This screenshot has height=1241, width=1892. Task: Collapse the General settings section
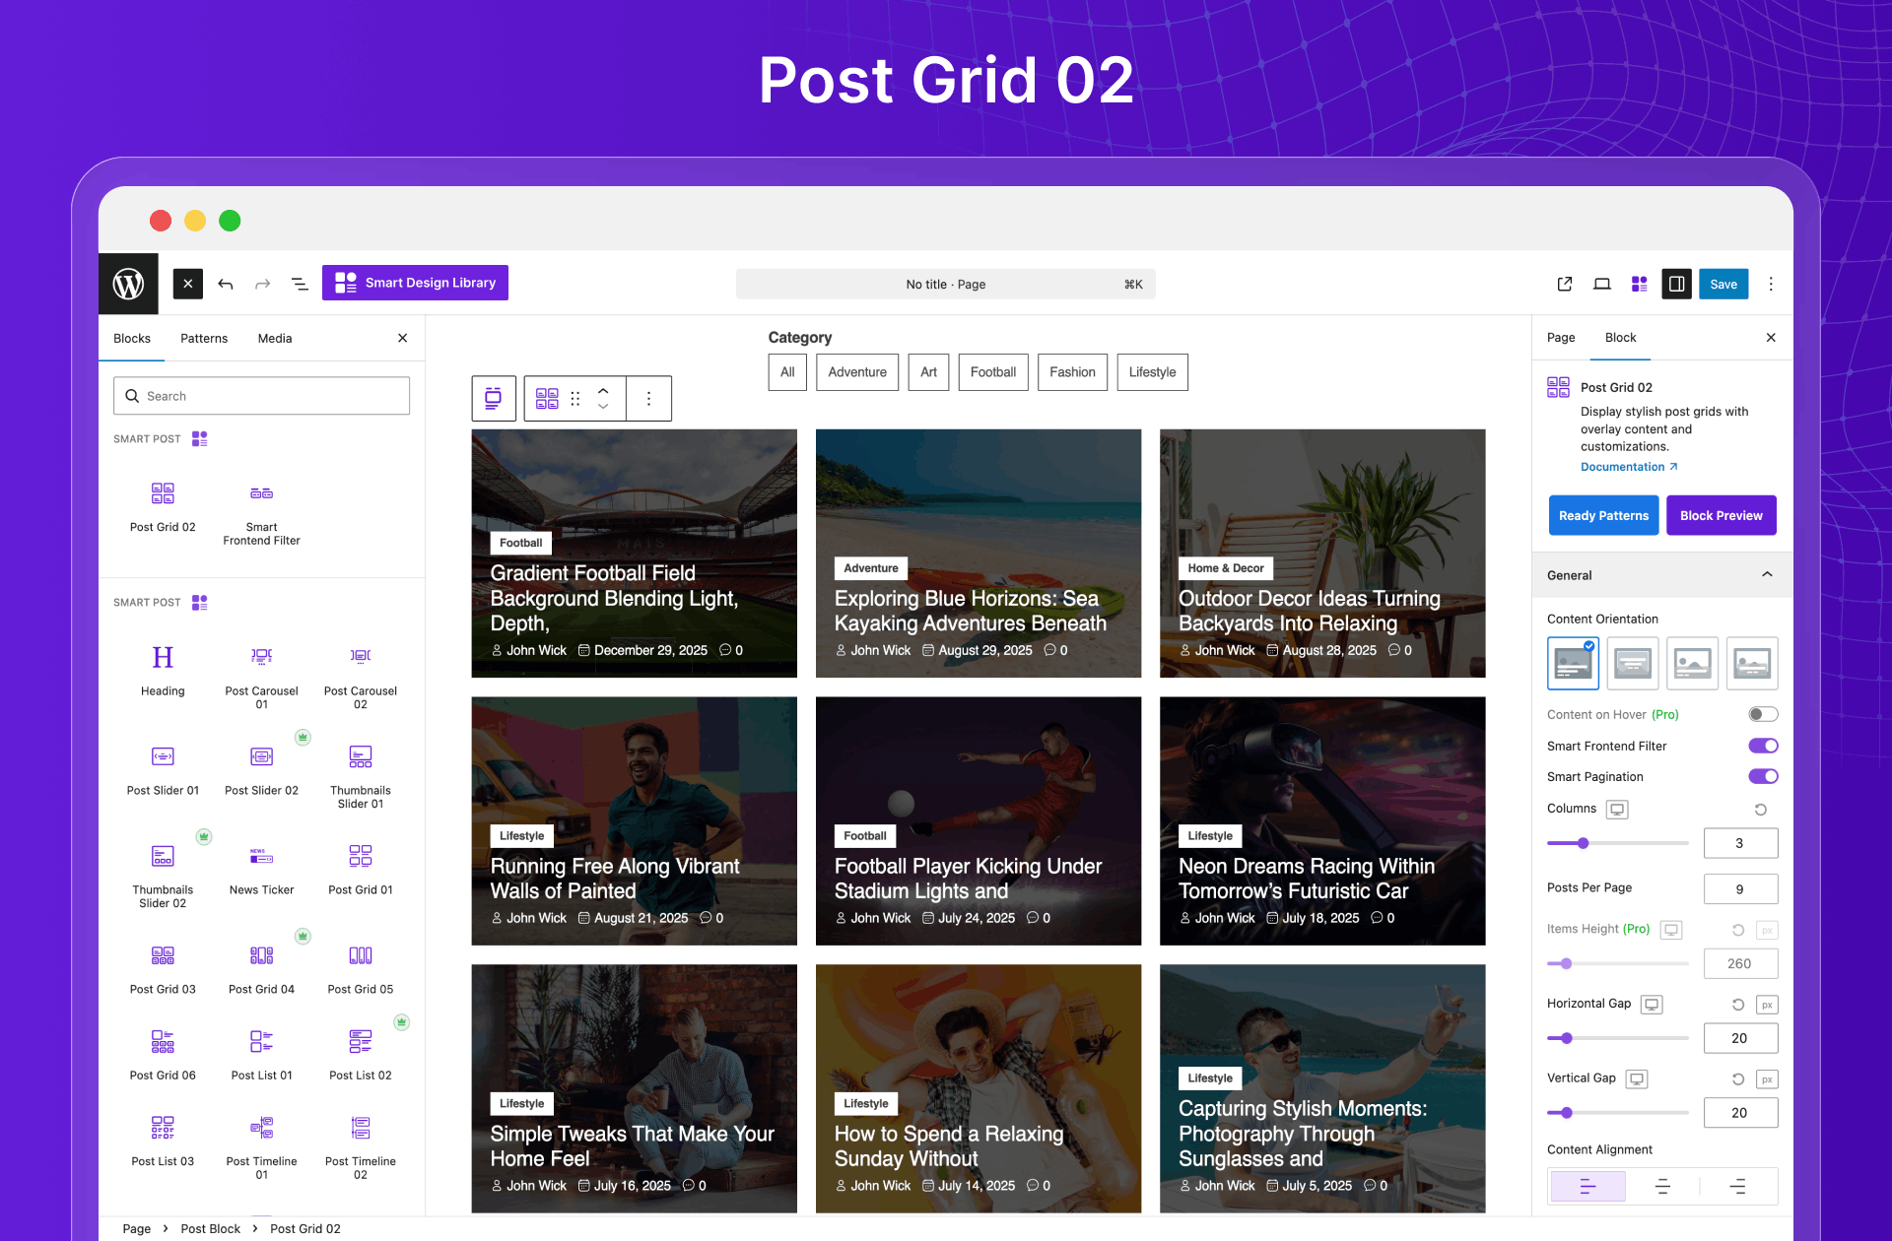click(x=1766, y=575)
